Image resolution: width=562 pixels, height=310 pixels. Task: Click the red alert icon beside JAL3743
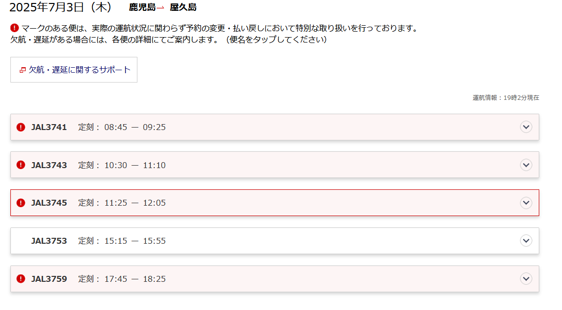click(x=21, y=165)
